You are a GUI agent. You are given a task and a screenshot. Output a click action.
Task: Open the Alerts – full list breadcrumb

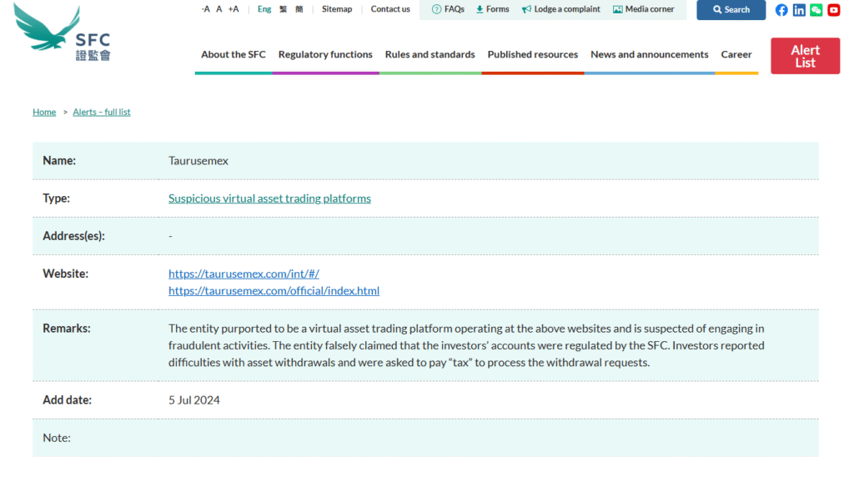coord(101,112)
